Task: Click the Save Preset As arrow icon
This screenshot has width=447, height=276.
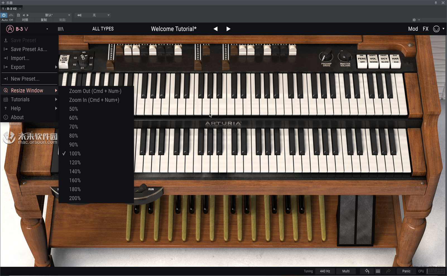Action: (6, 49)
